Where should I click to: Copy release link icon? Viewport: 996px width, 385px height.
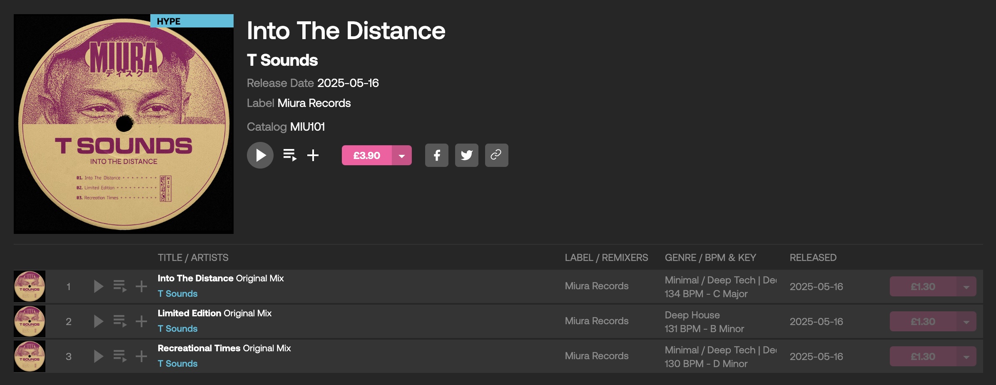pyautogui.click(x=496, y=155)
